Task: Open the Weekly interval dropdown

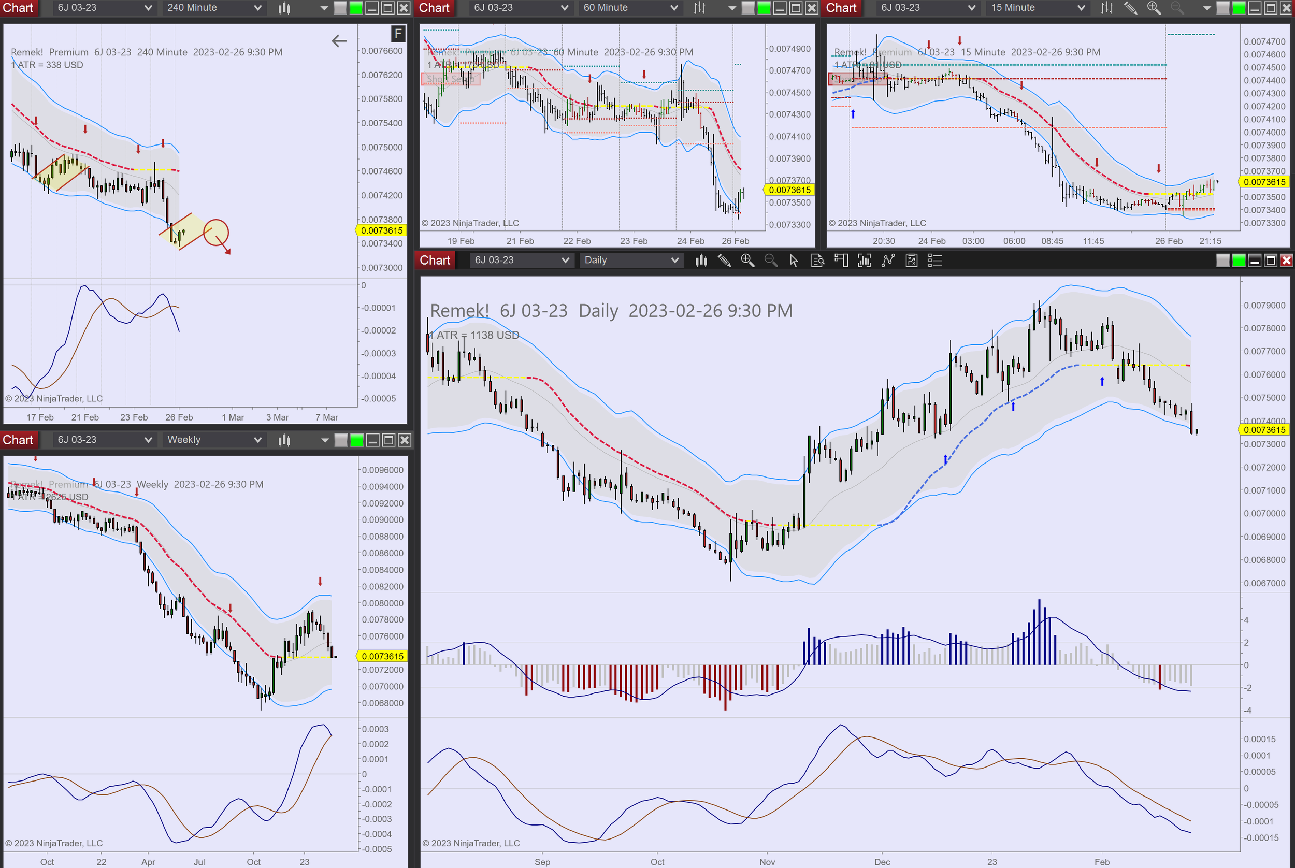Action: point(214,440)
